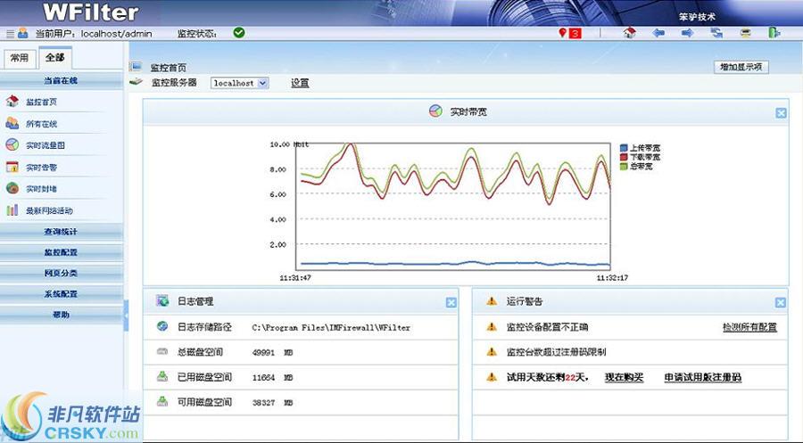Open the localhost server dropdown
The image size is (803, 443).
239,83
